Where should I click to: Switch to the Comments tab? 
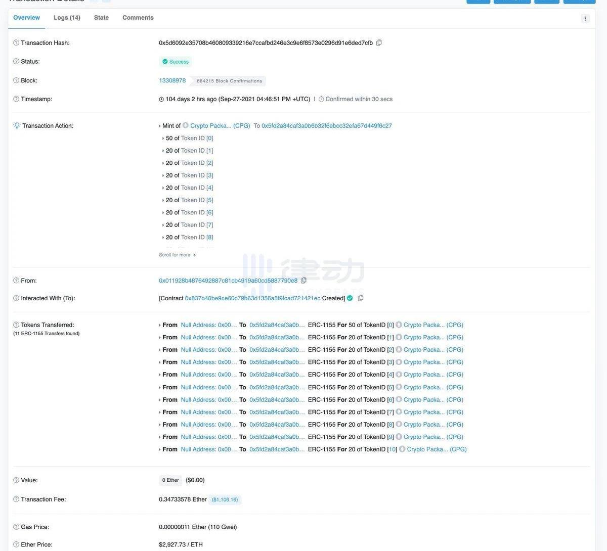pos(138,18)
